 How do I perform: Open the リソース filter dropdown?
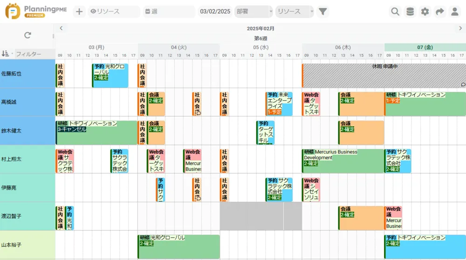pos(294,12)
